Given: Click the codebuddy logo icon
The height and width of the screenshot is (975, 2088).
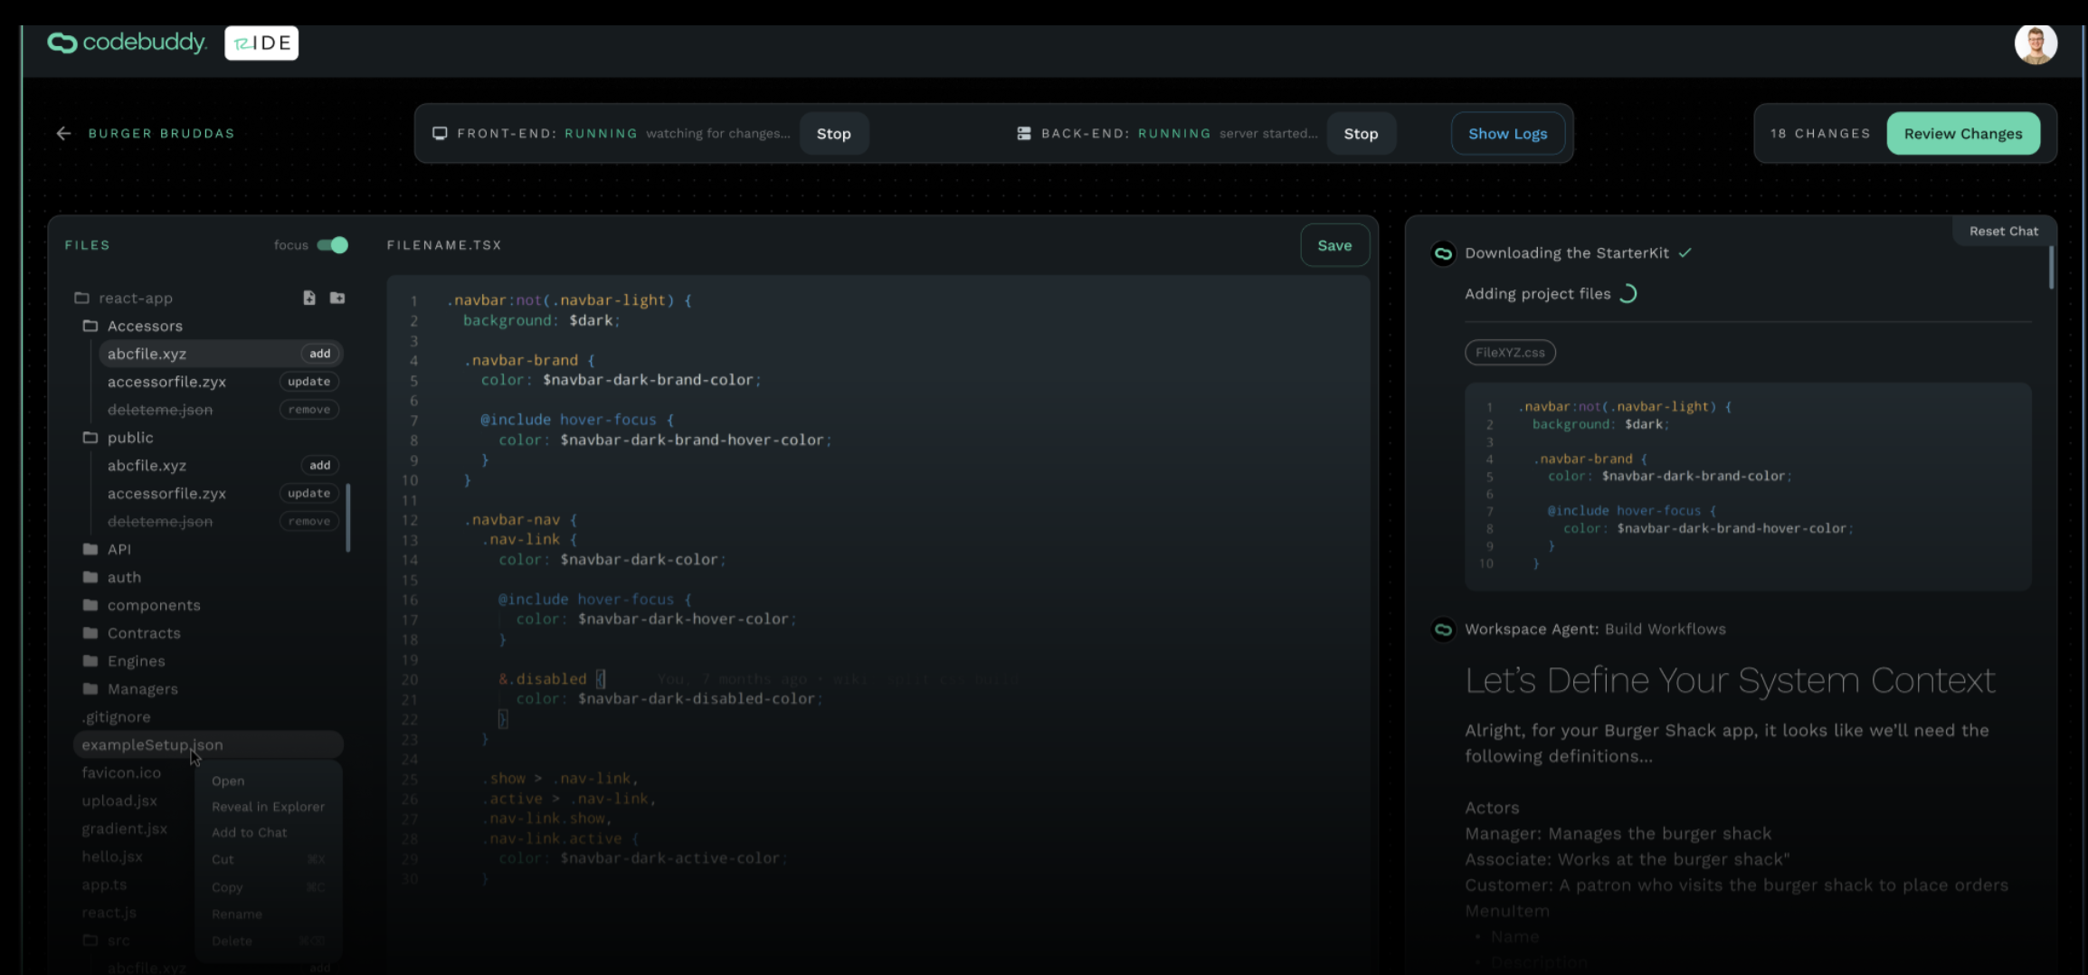Looking at the screenshot, I should [62, 43].
